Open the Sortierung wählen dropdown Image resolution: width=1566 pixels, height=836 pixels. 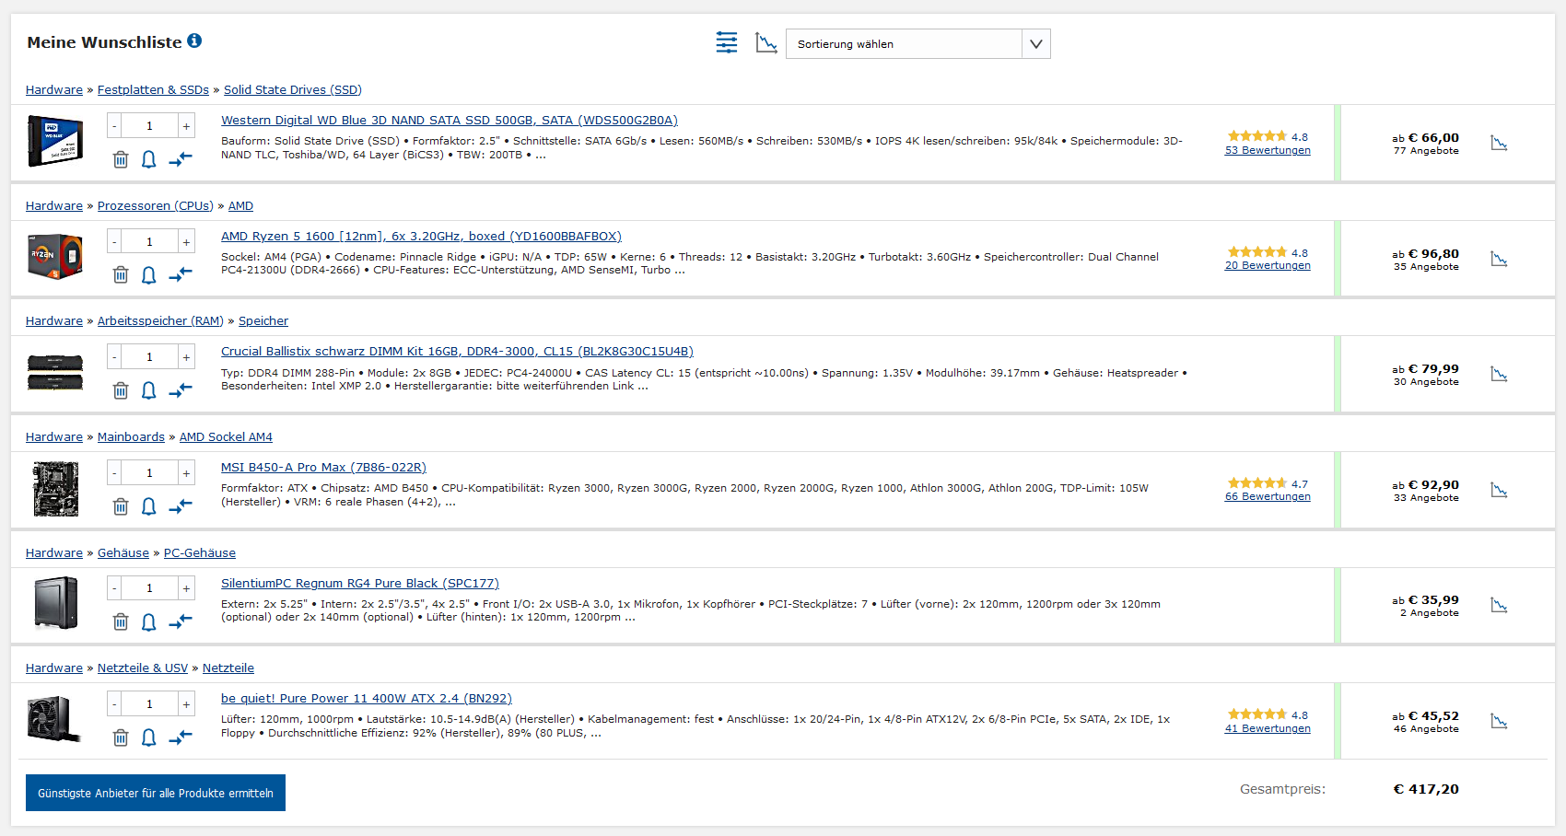[x=917, y=43]
